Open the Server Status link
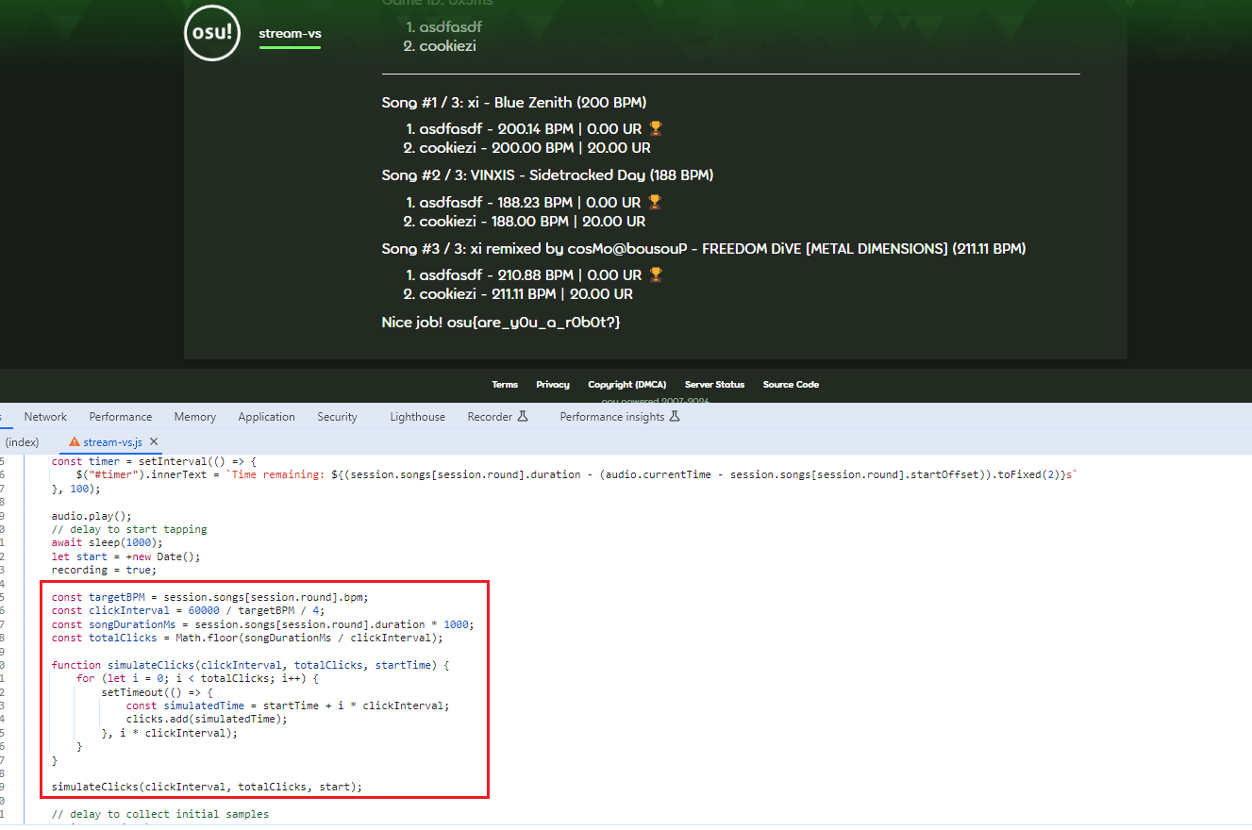The width and height of the screenshot is (1252, 830). (x=714, y=385)
